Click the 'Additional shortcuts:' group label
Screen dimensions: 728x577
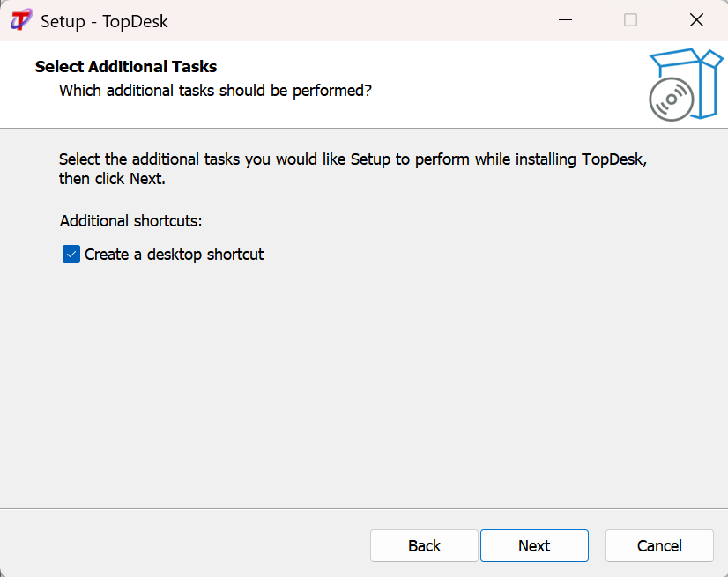(x=130, y=220)
